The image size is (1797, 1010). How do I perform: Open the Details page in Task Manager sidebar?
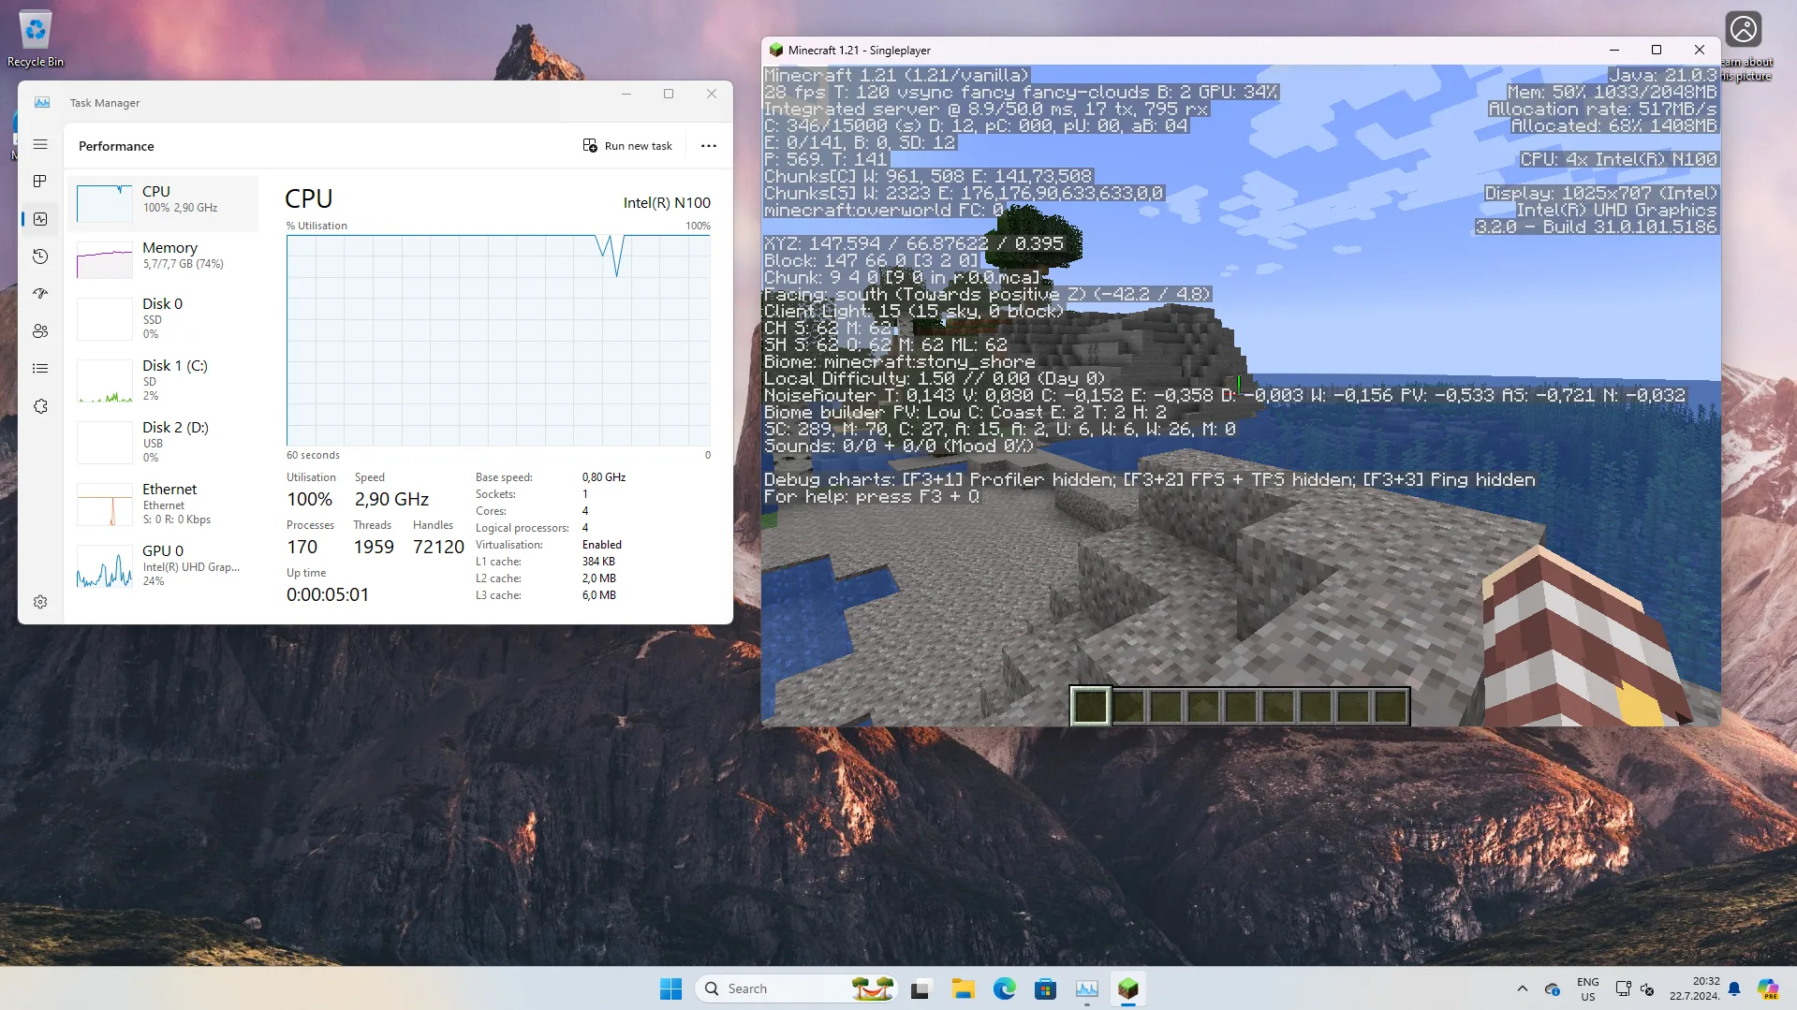click(40, 369)
